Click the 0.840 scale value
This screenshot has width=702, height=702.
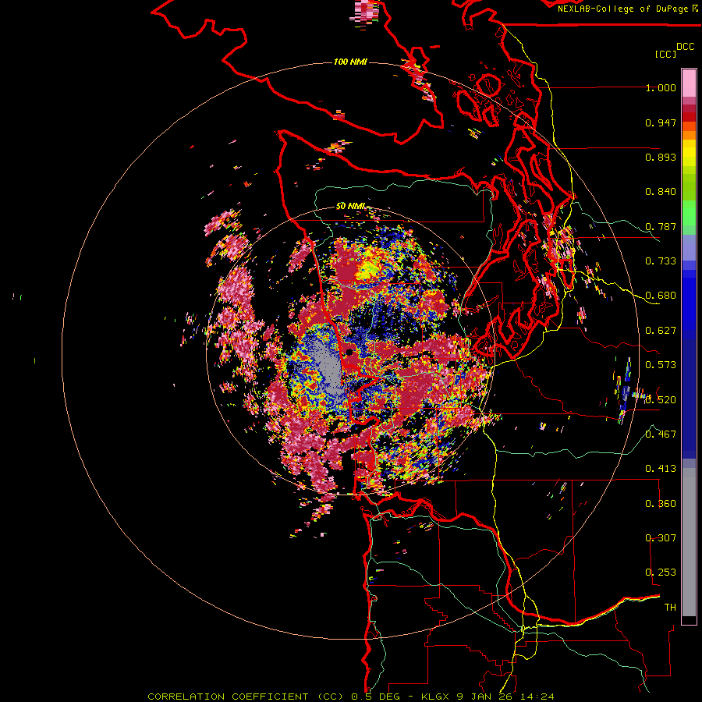pyautogui.click(x=661, y=192)
